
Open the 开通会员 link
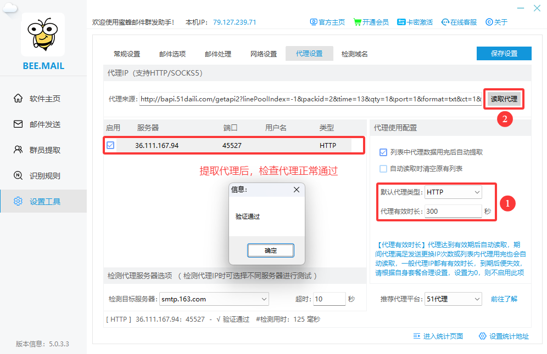point(375,22)
